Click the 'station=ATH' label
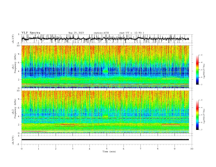Screen dimensions: 216x167 101,33
